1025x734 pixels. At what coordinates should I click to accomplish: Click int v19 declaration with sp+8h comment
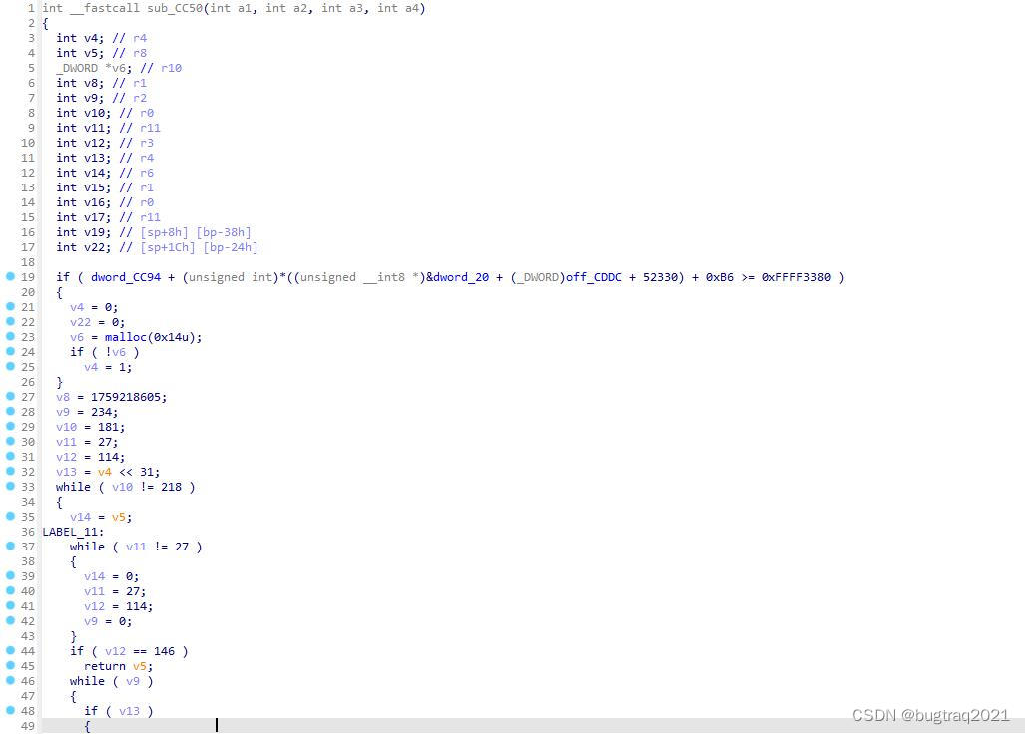click(x=154, y=232)
